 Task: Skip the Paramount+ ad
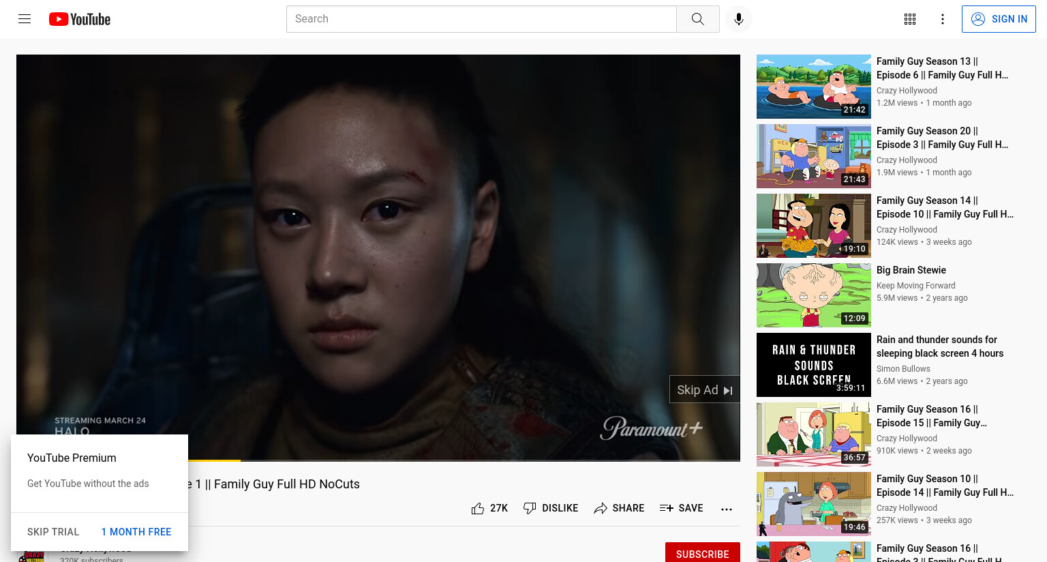704,389
